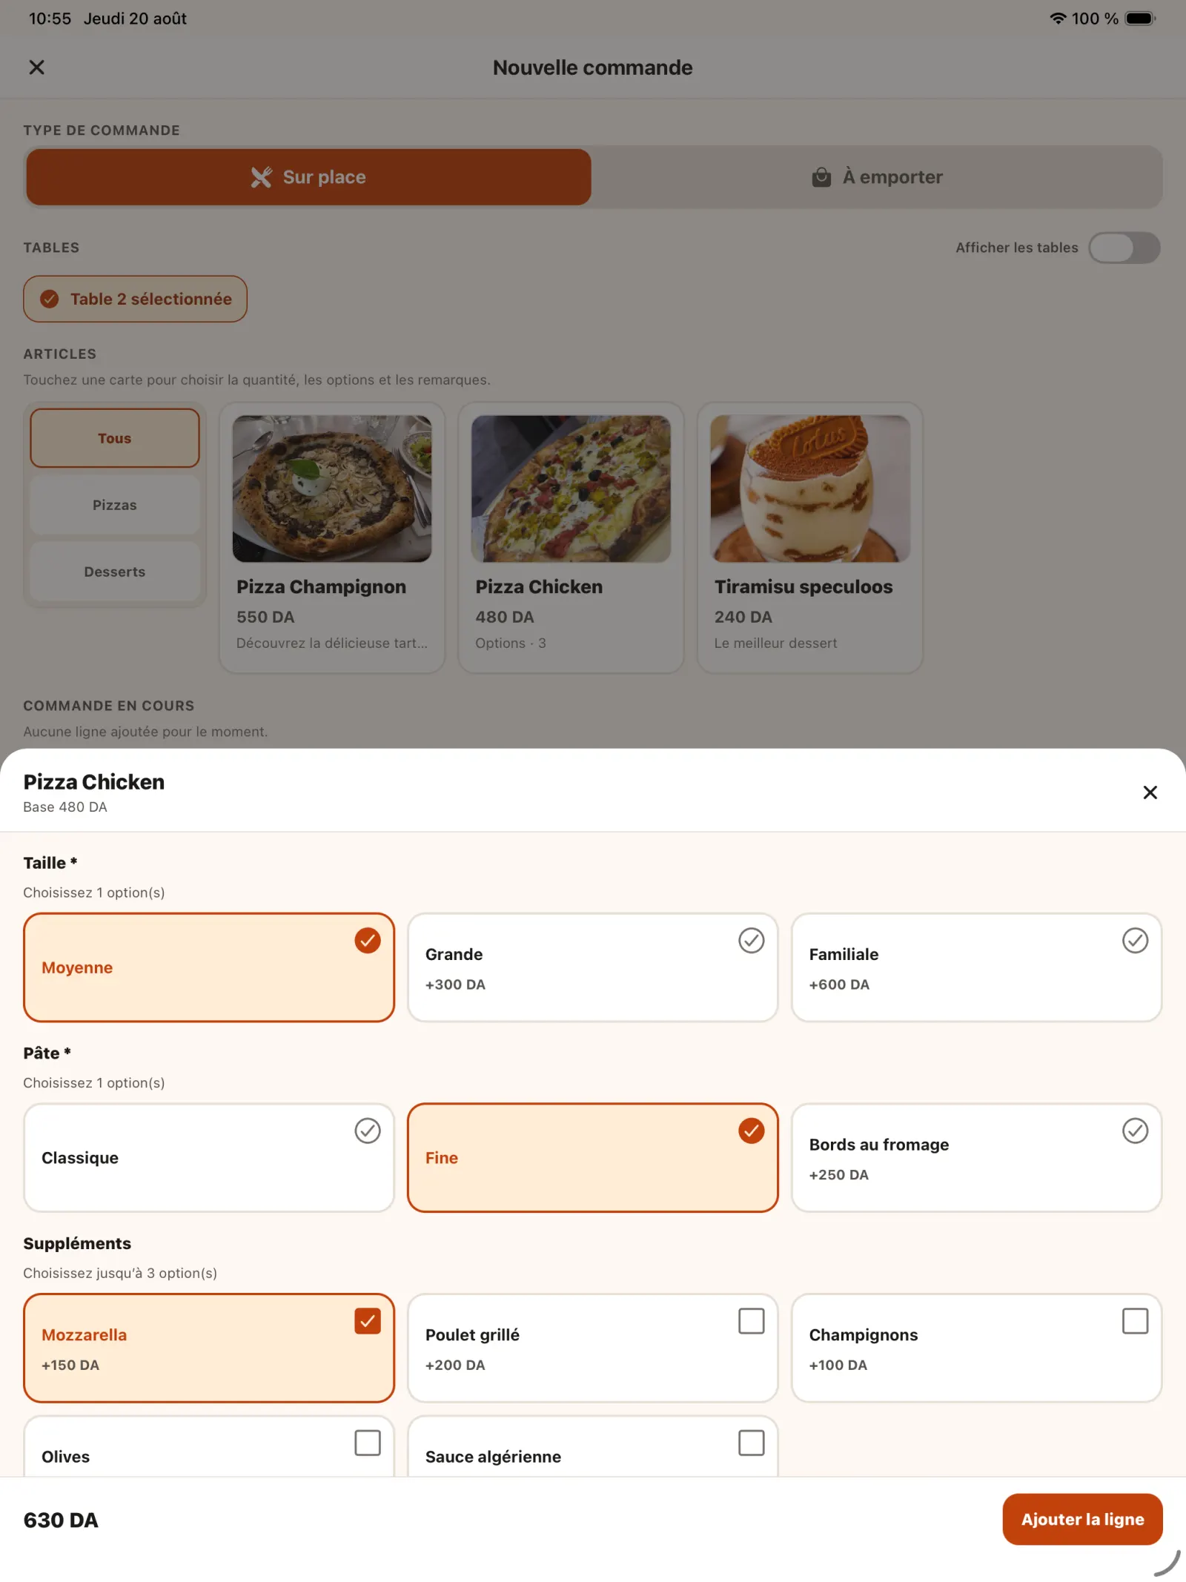The height and width of the screenshot is (1582, 1186).
Task: Choose Bords au fromage radio circle
Action: point(1135,1131)
